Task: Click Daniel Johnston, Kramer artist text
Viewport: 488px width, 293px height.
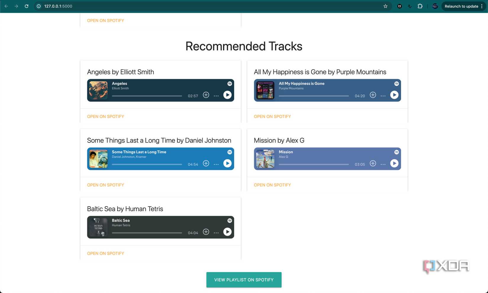Action: pos(129,157)
